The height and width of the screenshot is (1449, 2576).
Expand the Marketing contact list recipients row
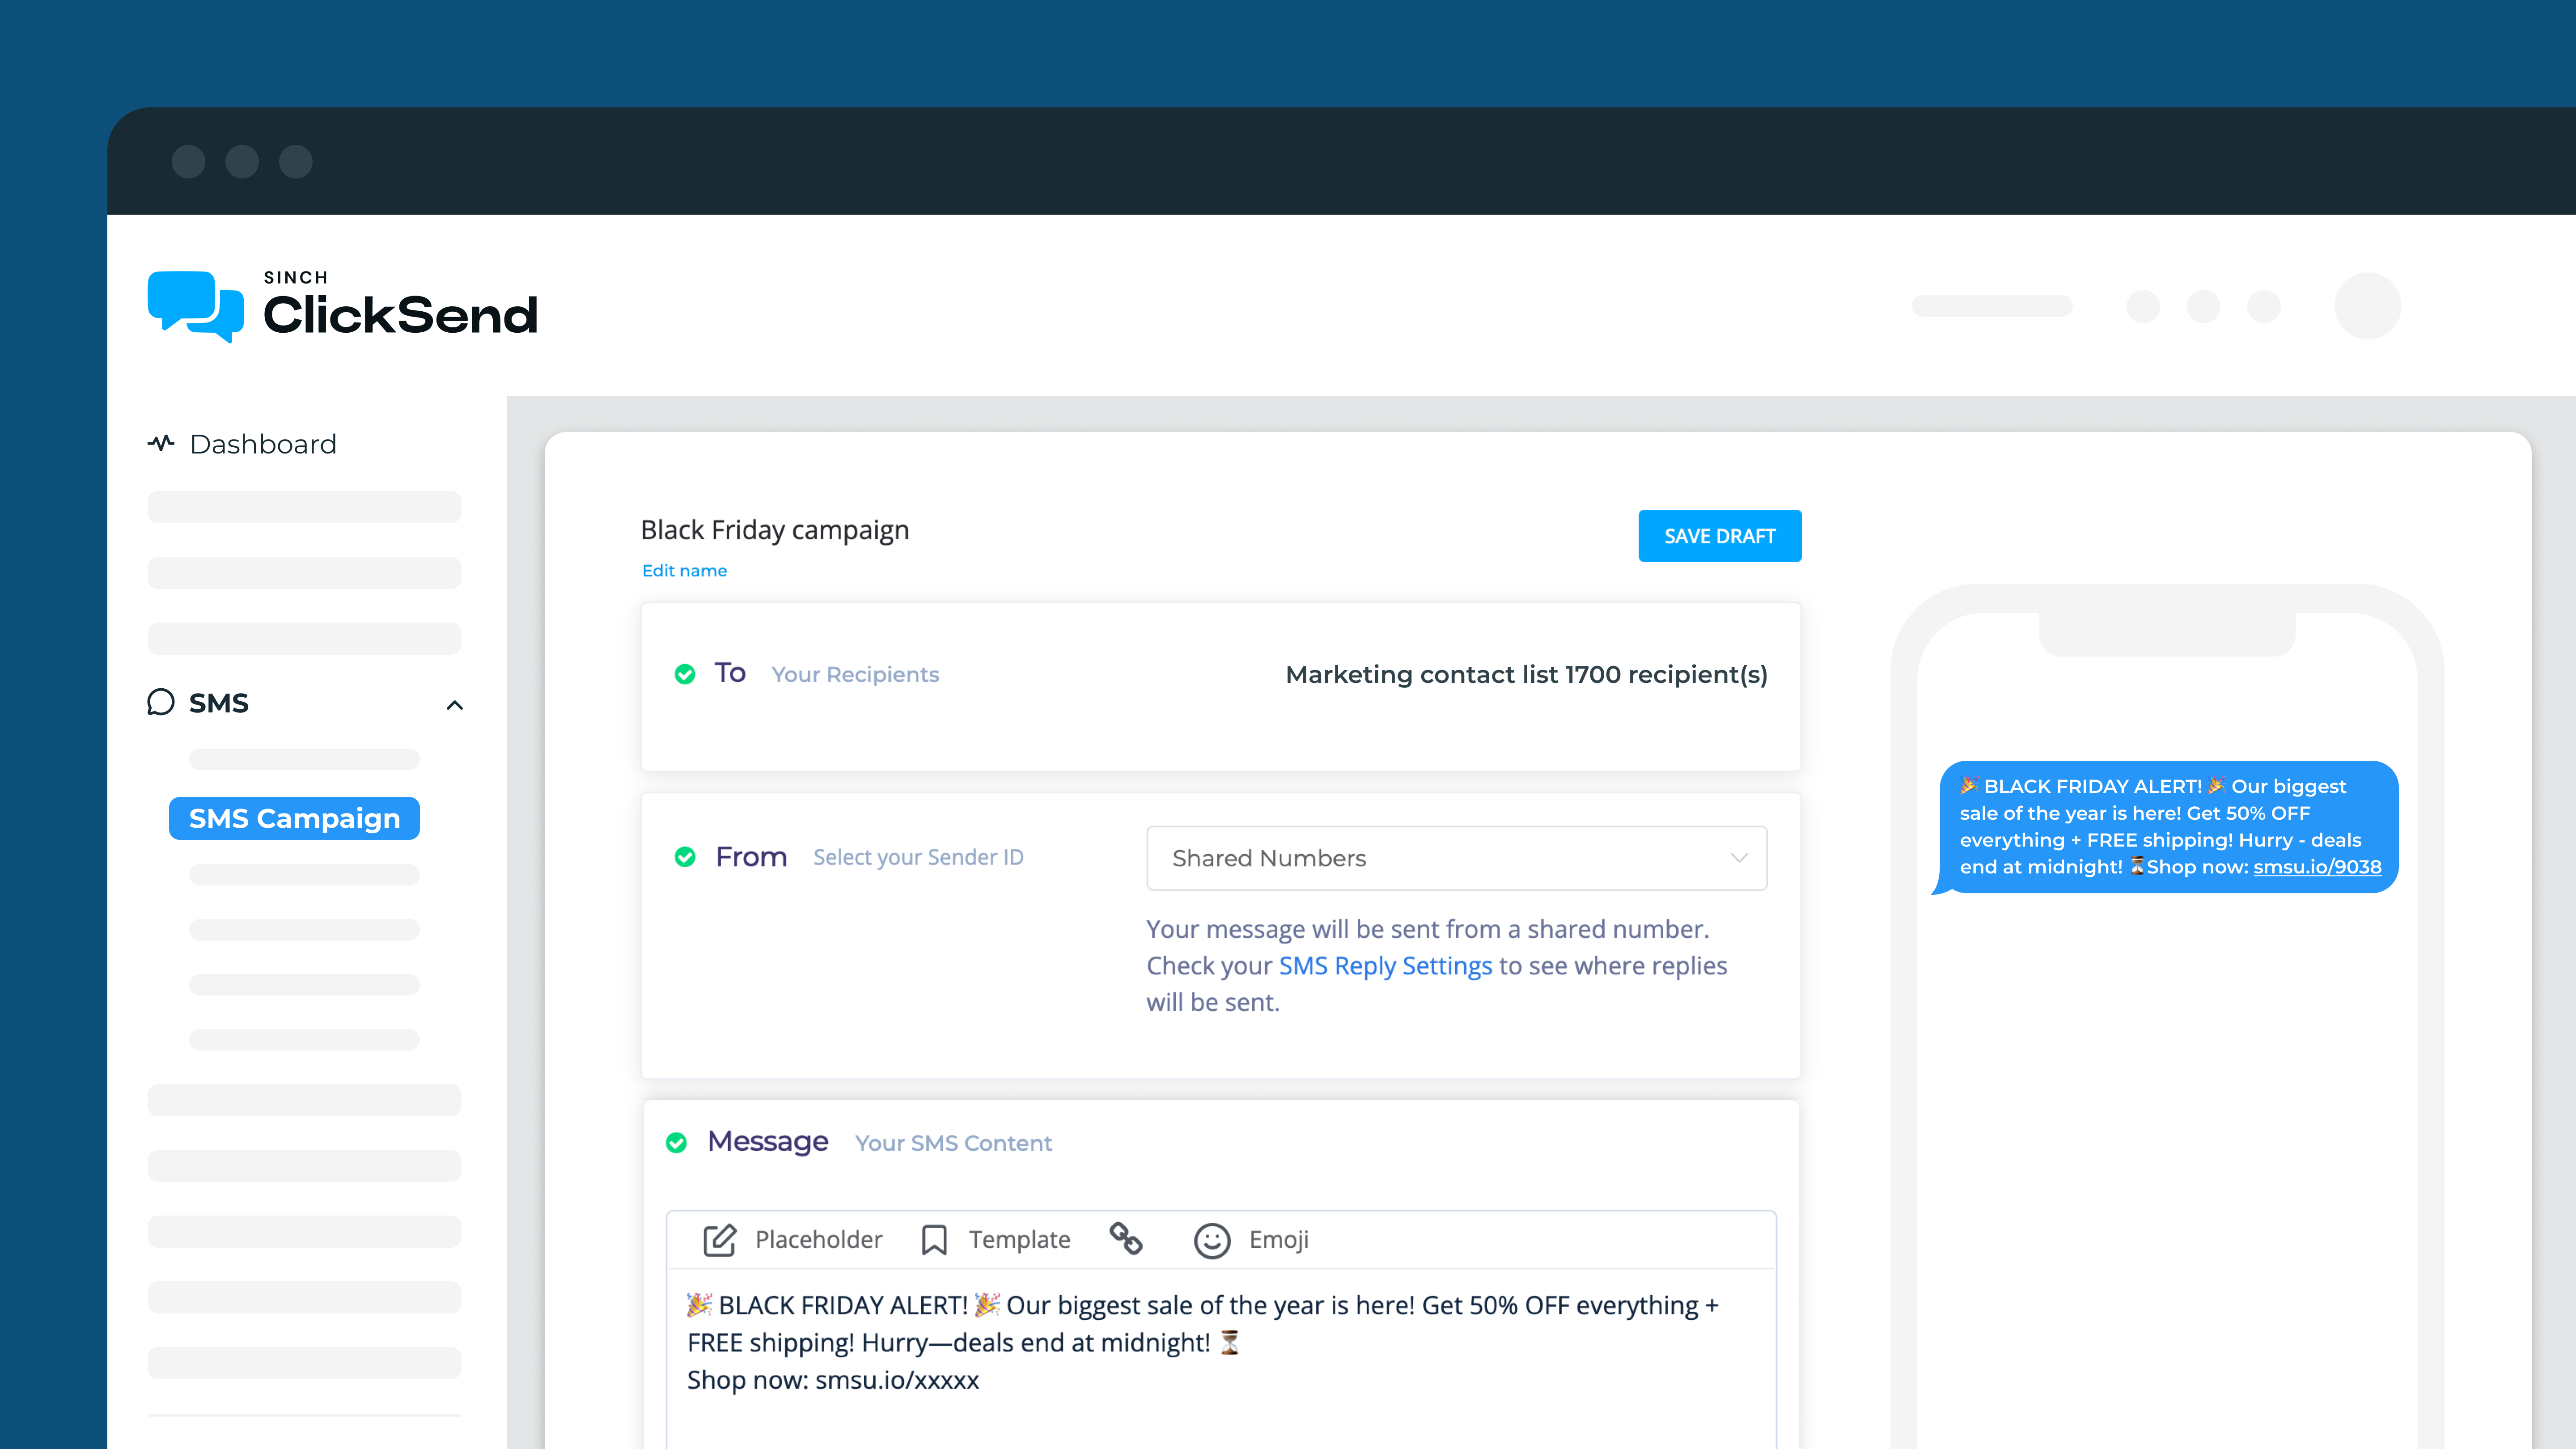click(x=1526, y=674)
